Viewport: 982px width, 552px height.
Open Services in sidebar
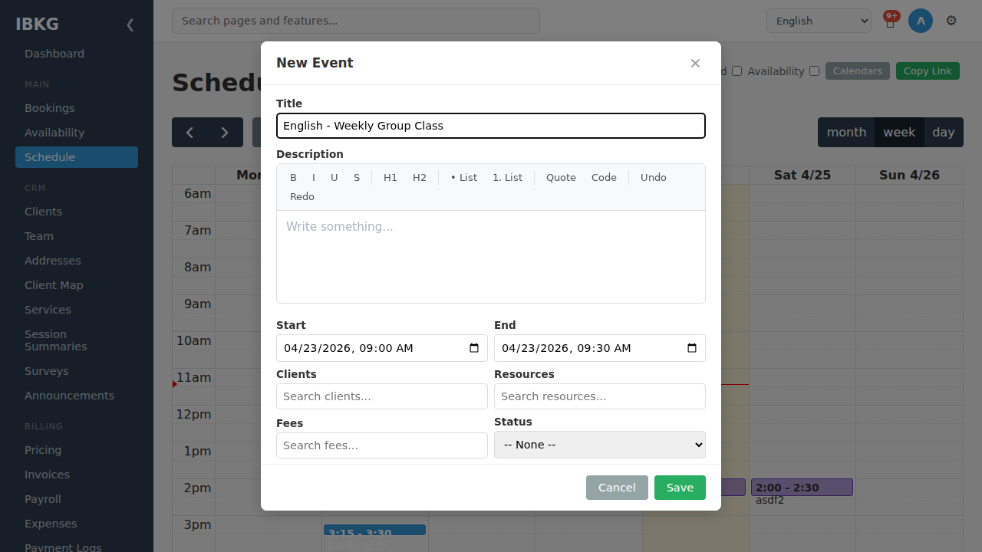77,310
